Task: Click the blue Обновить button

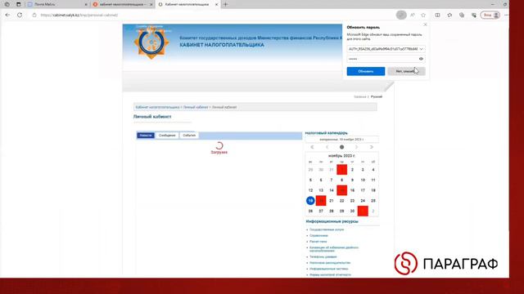Action: click(x=366, y=71)
